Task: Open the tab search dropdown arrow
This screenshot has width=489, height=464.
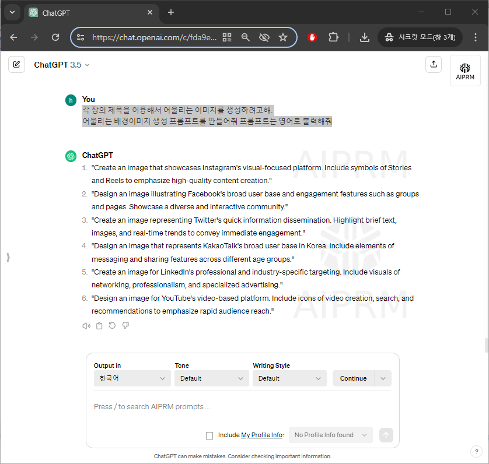Action: pos(12,12)
